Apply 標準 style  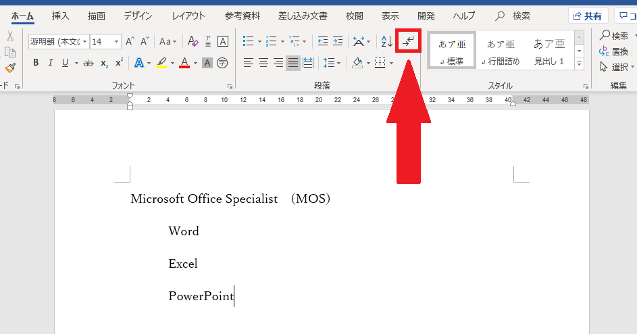pos(452,51)
